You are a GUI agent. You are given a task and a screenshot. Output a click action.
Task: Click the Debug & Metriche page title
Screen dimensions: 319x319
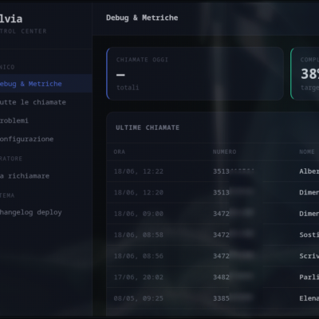click(x=142, y=18)
